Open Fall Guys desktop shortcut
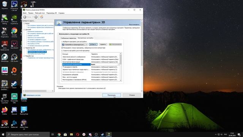Image resolution: width=243 pixels, height=137 pixels. pos(5,71)
